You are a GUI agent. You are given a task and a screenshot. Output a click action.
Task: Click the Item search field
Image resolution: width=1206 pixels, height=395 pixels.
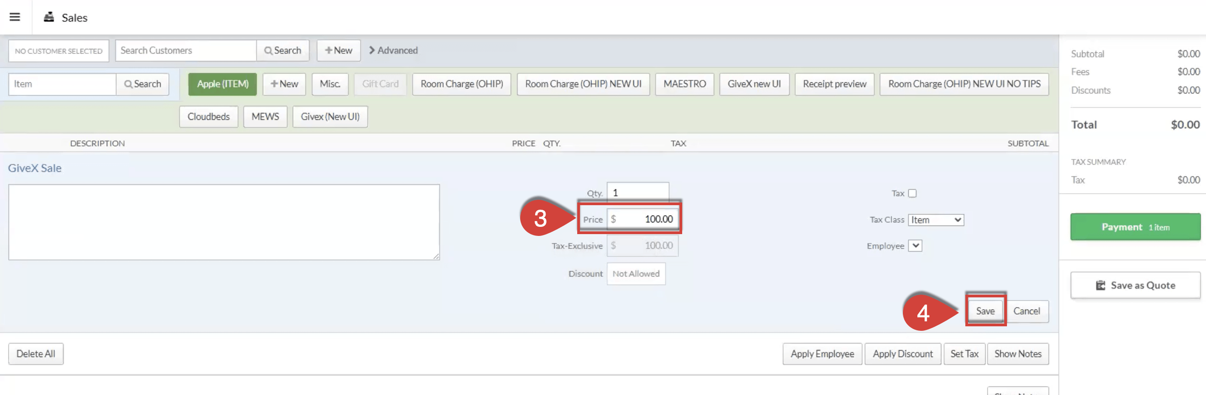(62, 84)
